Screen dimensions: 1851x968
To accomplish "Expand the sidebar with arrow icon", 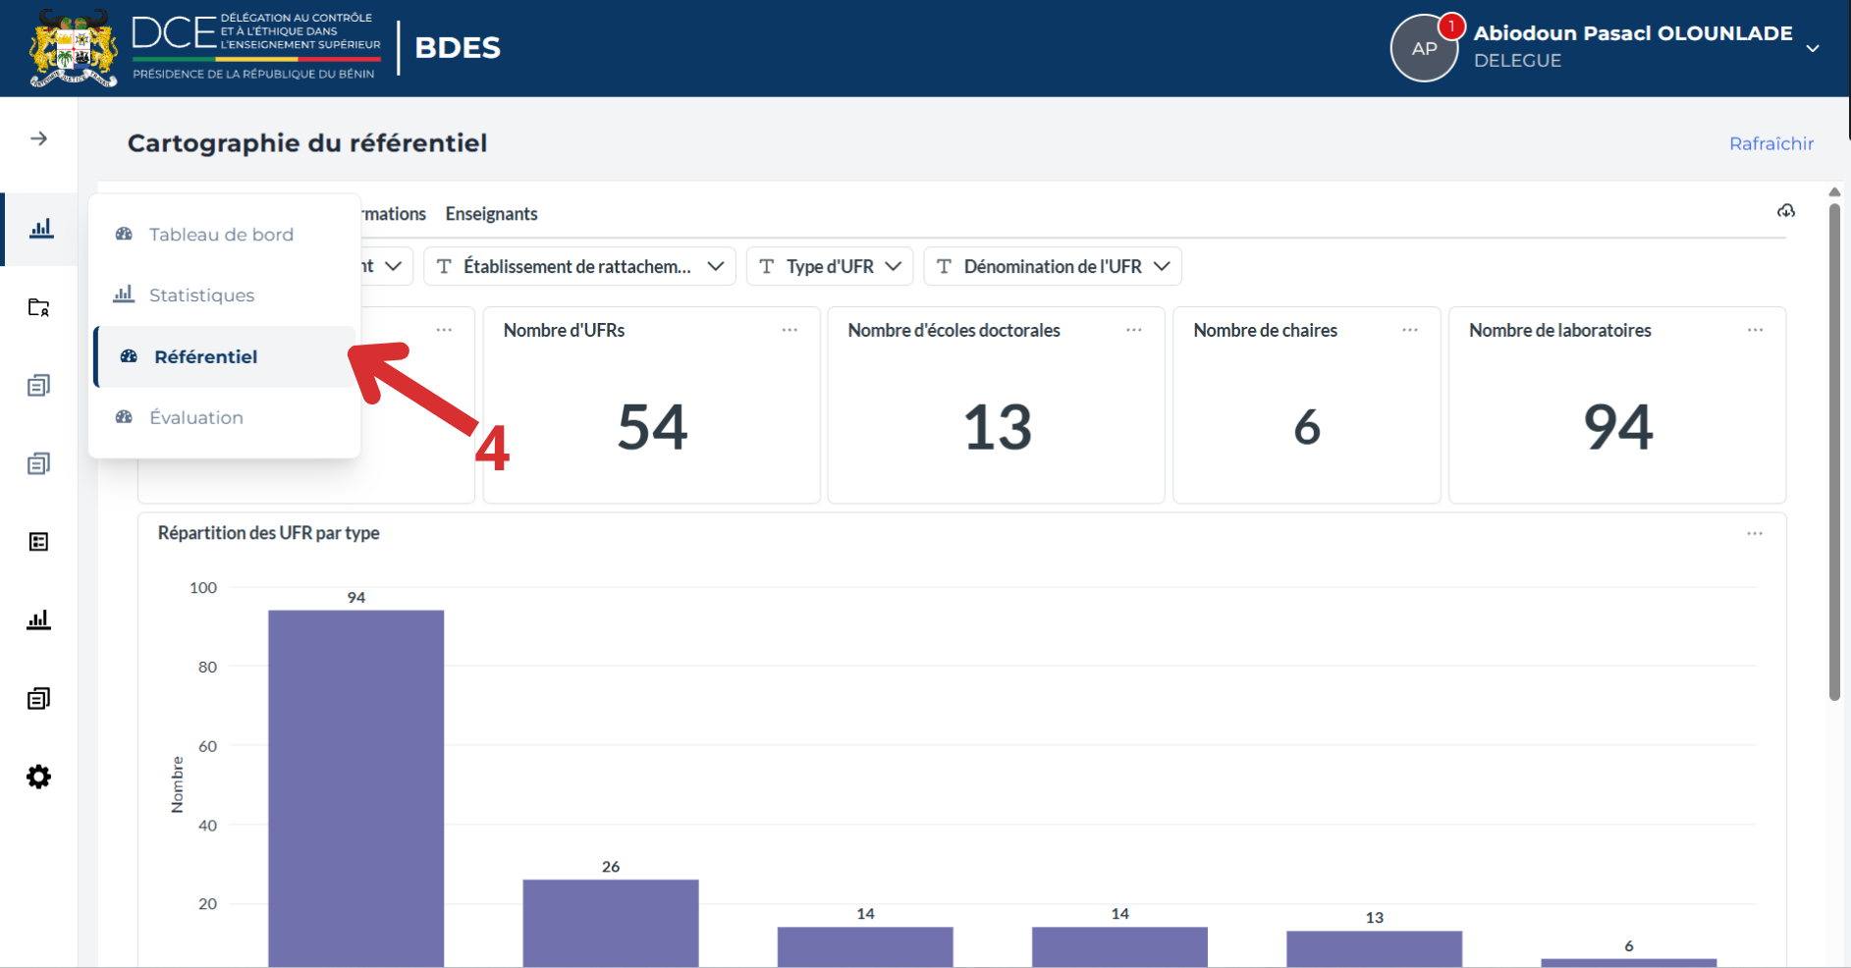I will [38, 138].
